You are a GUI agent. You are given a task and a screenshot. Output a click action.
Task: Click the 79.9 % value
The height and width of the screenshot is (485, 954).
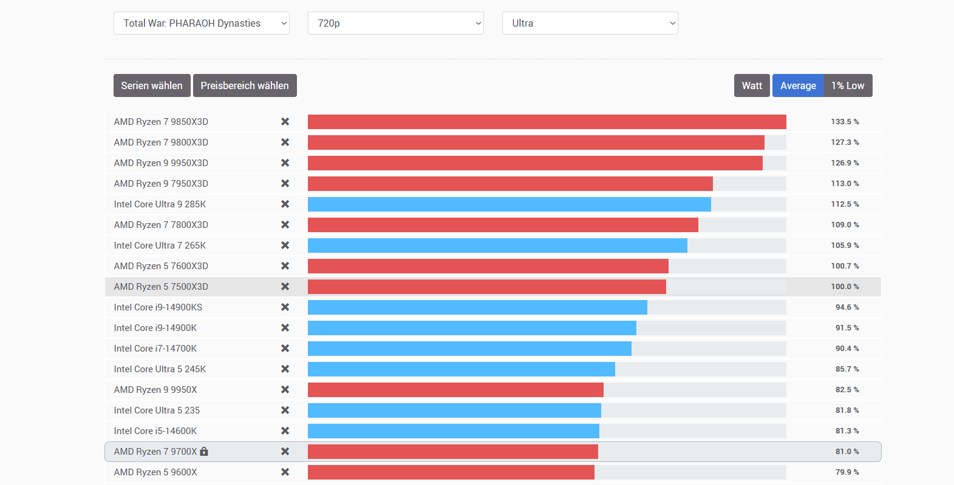(x=847, y=472)
